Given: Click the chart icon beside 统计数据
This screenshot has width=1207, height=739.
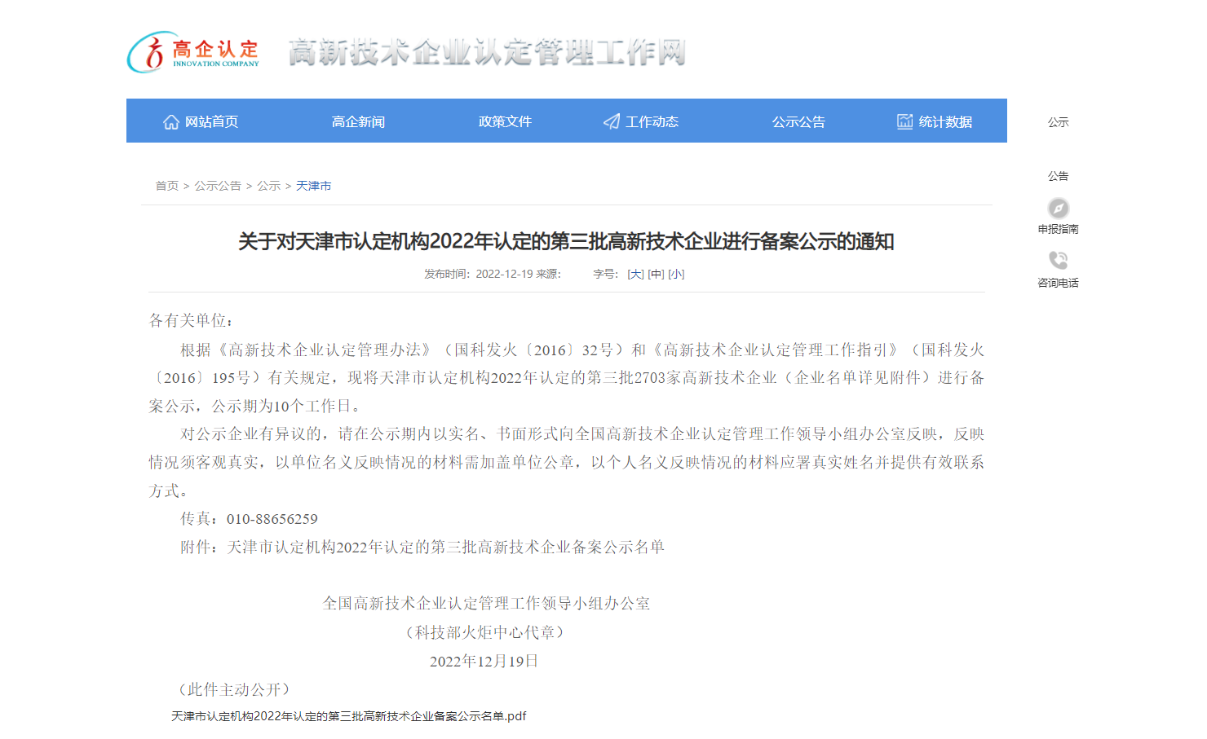Looking at the screenshot, I should [x=905, y=121].
